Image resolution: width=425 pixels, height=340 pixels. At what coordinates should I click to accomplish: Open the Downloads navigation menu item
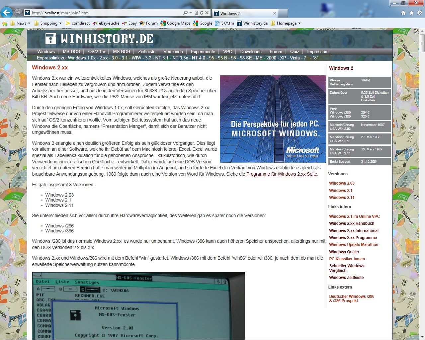pyautogui.click(x=251, y=52)
